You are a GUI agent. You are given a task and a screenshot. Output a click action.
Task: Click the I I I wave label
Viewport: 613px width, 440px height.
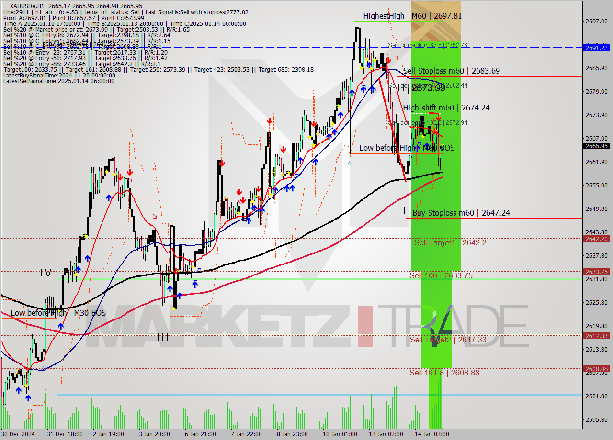163,337
